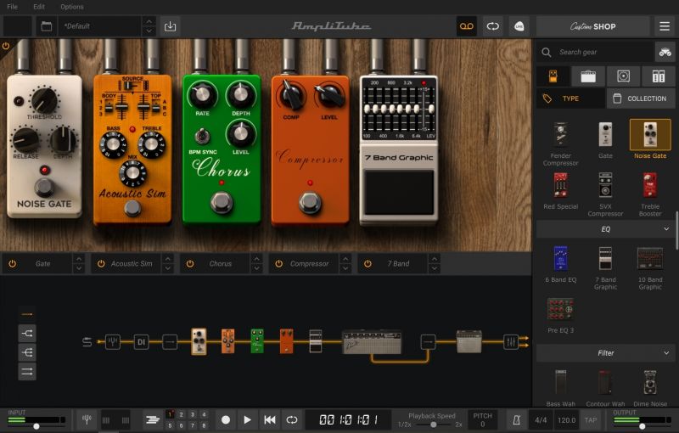Change model in Compressor slot arrows
This screenshot has height=433, width=679.
click(x=345, y=264)
